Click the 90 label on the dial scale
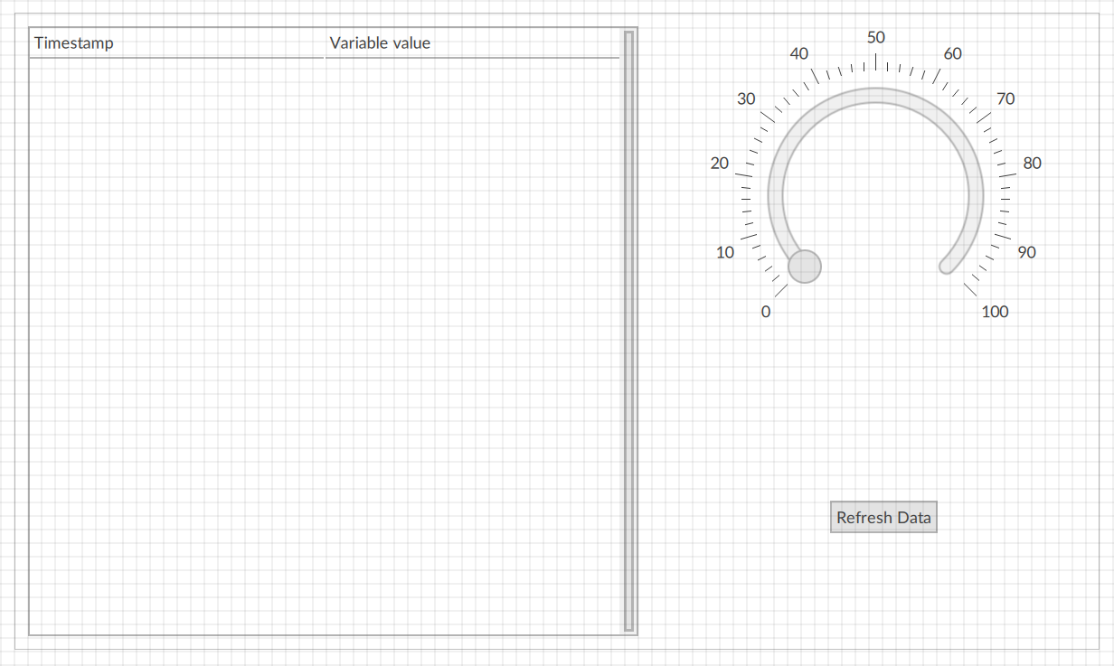Viewport: 1114px width, 666px height. [x=1026, y=252]
